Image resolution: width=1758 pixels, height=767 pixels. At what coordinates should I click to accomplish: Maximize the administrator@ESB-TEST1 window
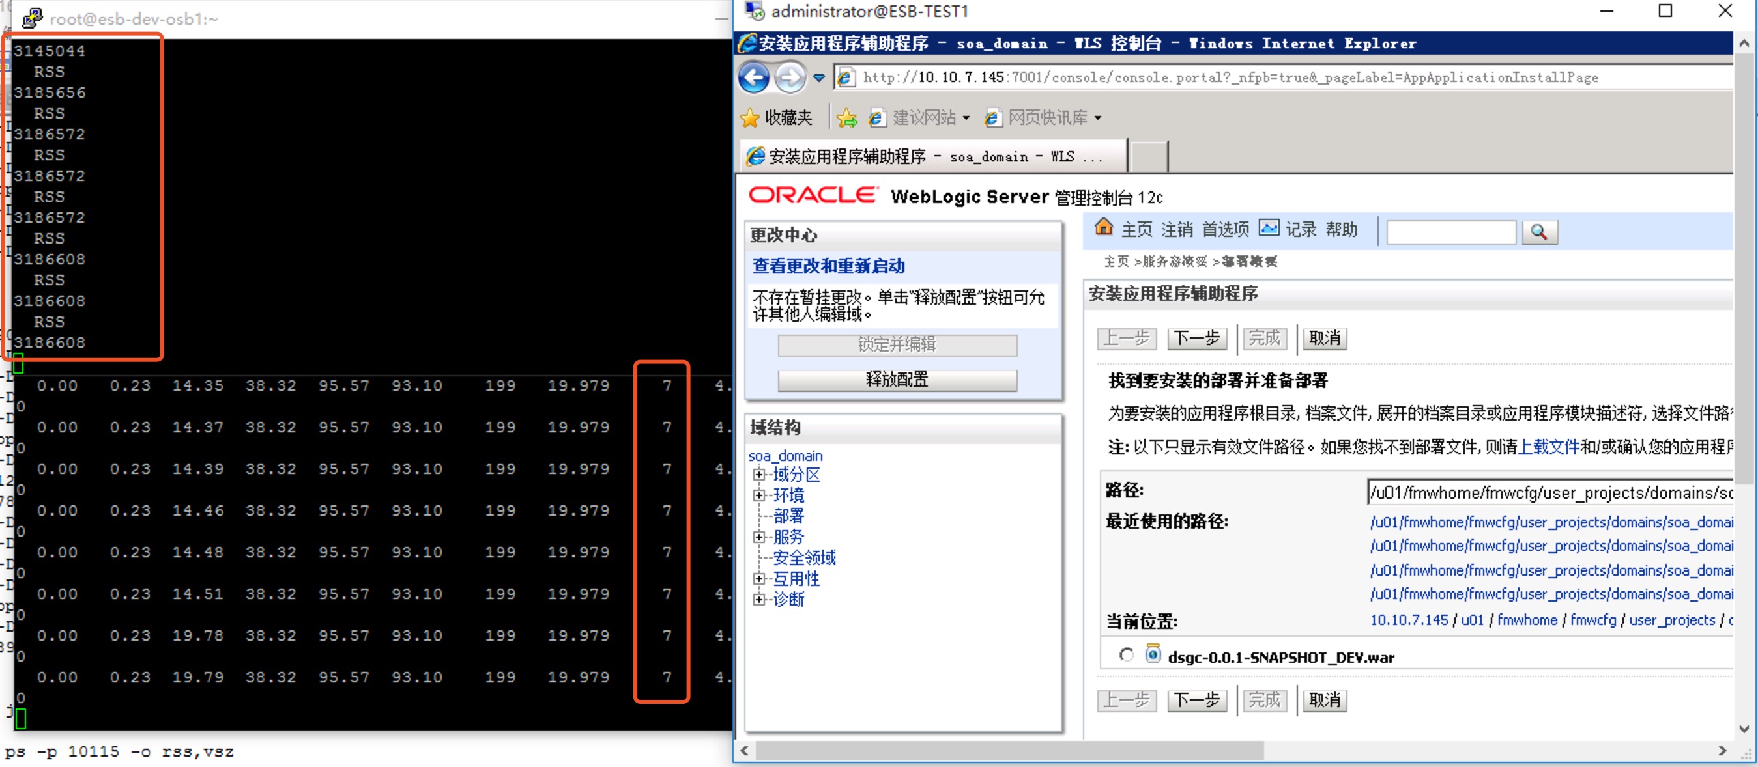pyautogui.click(x=1665, y=12)
